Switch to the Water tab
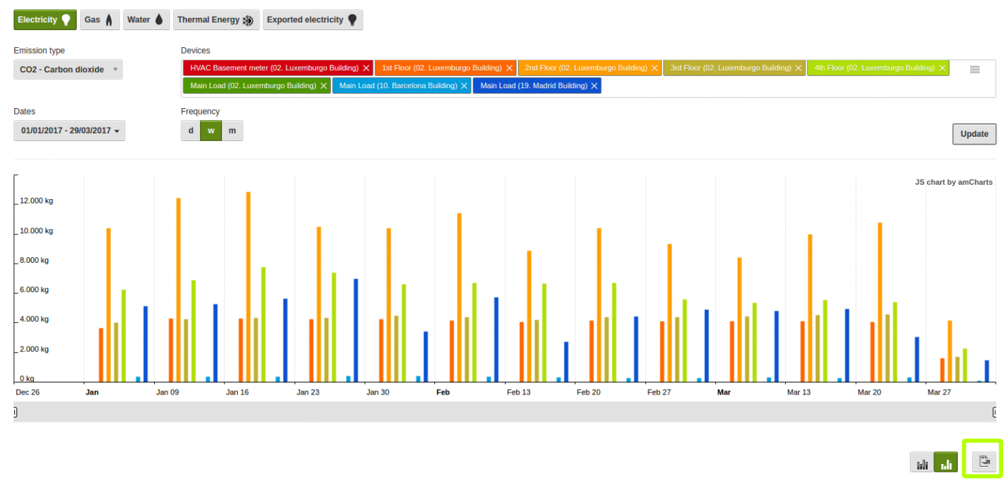1003x479 pixels. click(146, 20)
